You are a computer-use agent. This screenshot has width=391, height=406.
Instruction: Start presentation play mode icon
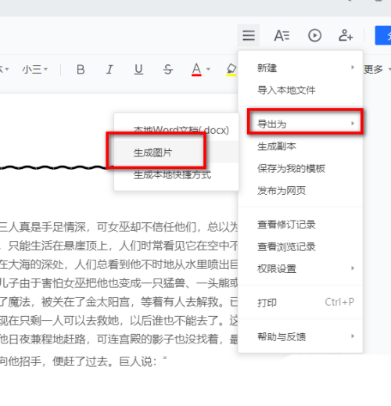pyautogui.click(x=314, y=35)
